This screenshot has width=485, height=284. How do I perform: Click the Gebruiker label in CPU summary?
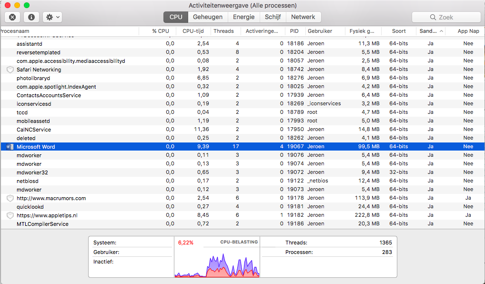106,252
